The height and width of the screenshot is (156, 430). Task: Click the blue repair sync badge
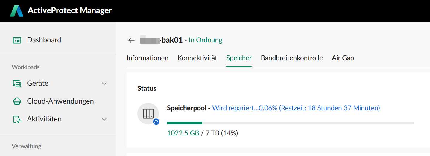(x=156, y=122)
